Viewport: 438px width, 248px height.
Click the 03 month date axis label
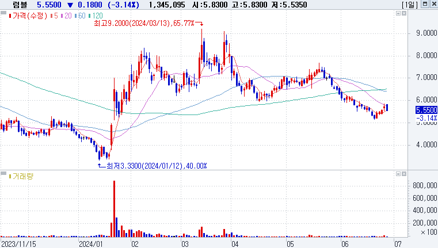click(185, 244)
